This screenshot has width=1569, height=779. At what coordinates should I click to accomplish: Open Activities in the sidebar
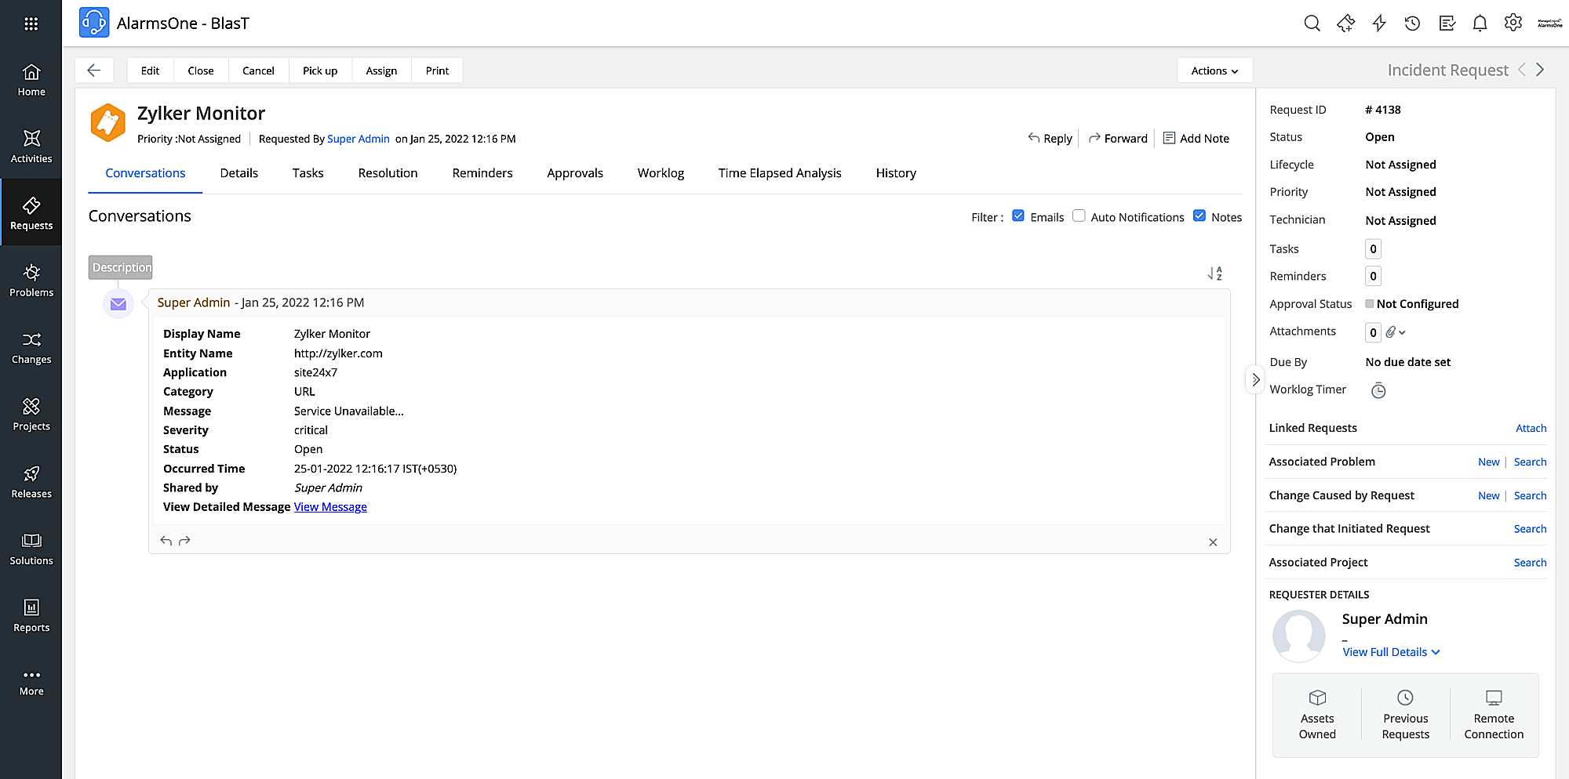click(x=31, y=147)
